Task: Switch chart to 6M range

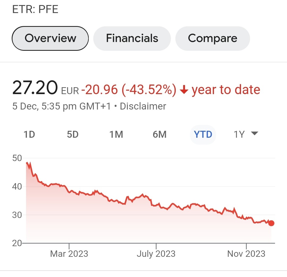Action: pyautogui.click(x=159, y=135)
